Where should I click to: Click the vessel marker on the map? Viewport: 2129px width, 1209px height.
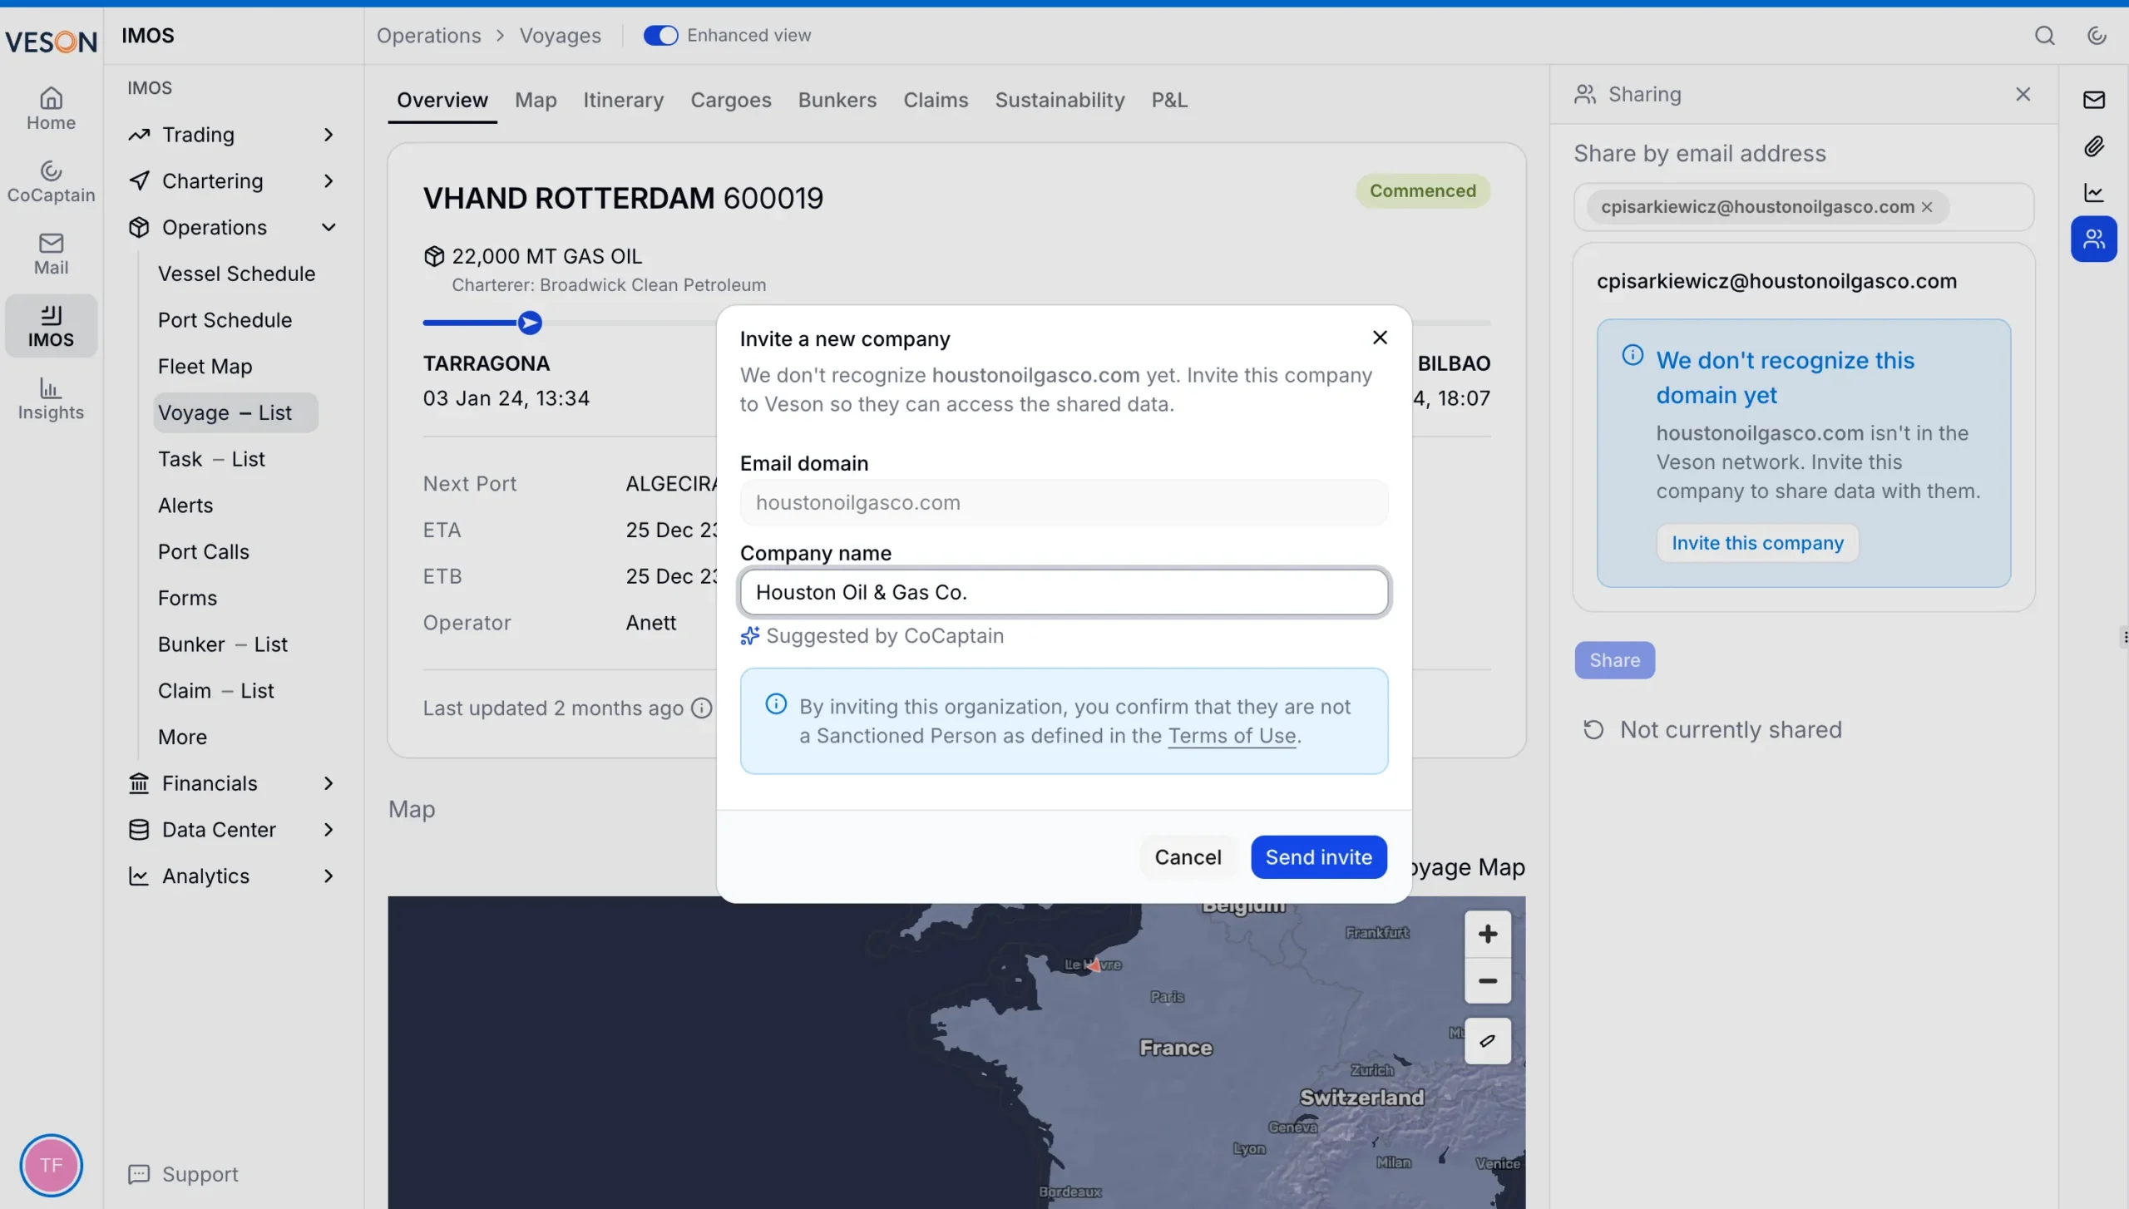point(1094,965)
